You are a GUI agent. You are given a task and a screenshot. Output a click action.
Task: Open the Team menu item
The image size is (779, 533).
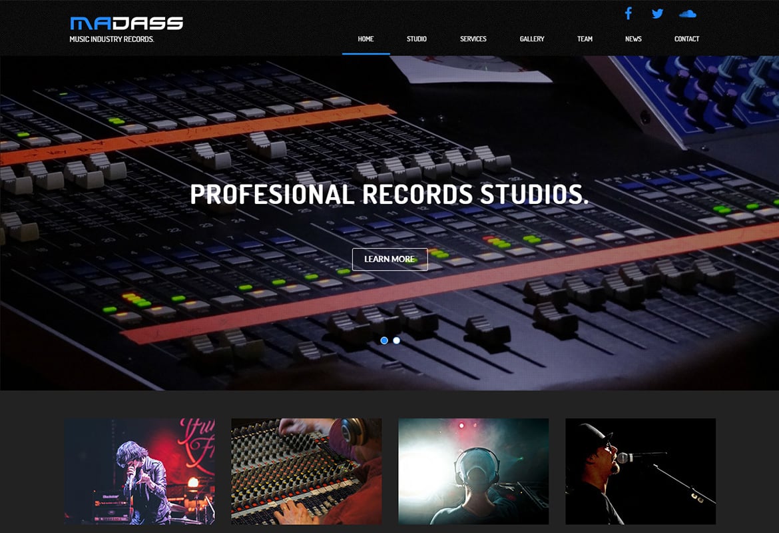point(585,39)
